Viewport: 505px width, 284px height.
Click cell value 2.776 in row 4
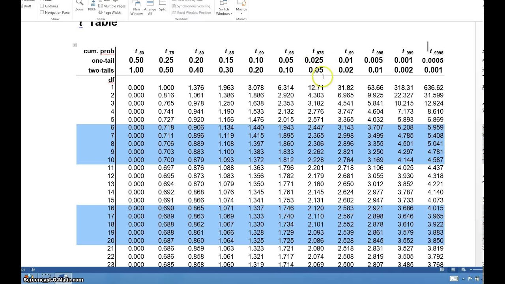pyautogui.click(x=316, y=112)
